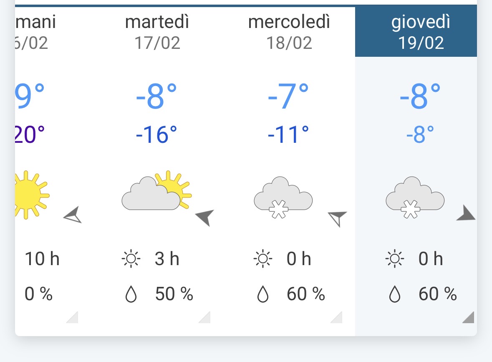The height and width of the screenshot is (362, 492).
Task: Click the -16° low temperature for martedì
Action: (156, 134)
